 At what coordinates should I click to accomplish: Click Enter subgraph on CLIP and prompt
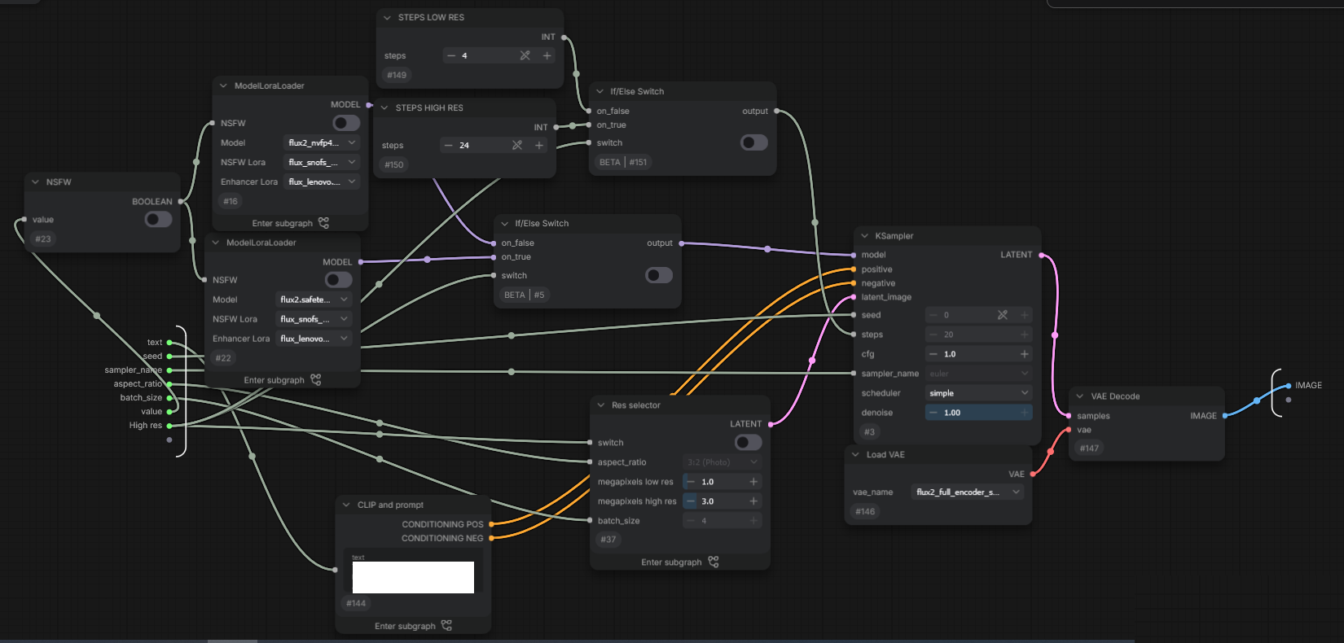tap(413, 626)
